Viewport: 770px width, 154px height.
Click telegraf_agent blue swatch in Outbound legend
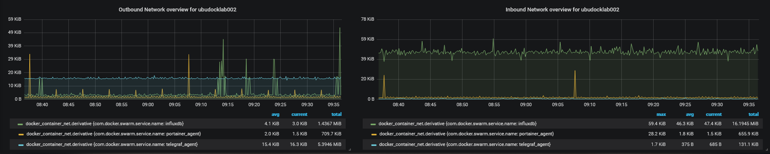[21, 145]
